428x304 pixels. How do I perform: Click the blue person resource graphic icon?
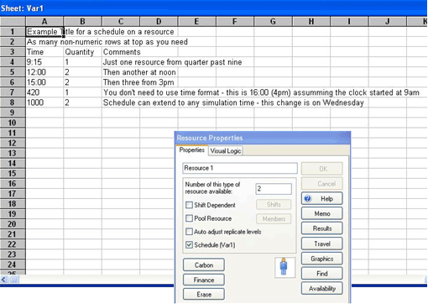284,267
